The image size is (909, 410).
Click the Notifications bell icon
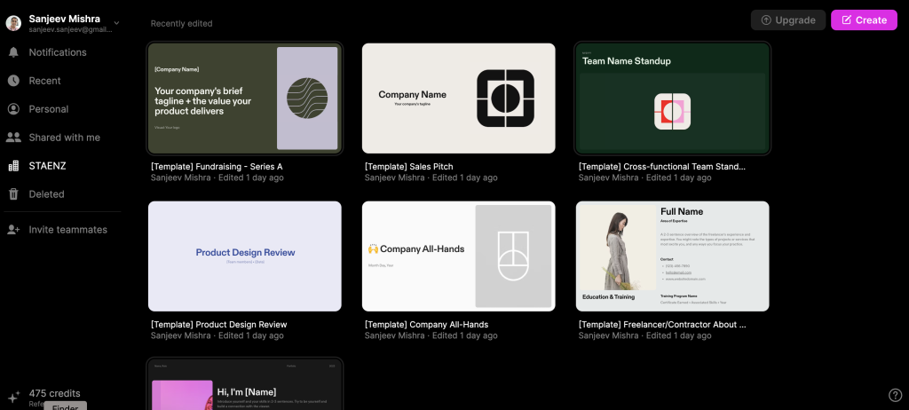pos(13,52)
